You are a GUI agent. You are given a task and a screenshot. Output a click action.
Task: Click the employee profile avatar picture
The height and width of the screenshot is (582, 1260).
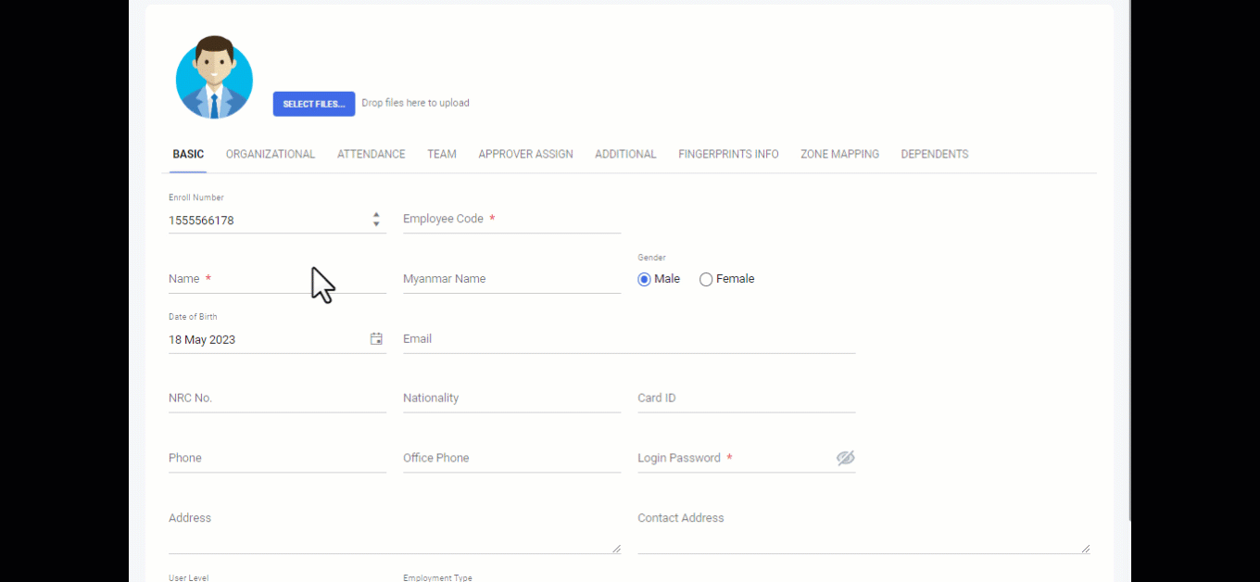(214, 78)
